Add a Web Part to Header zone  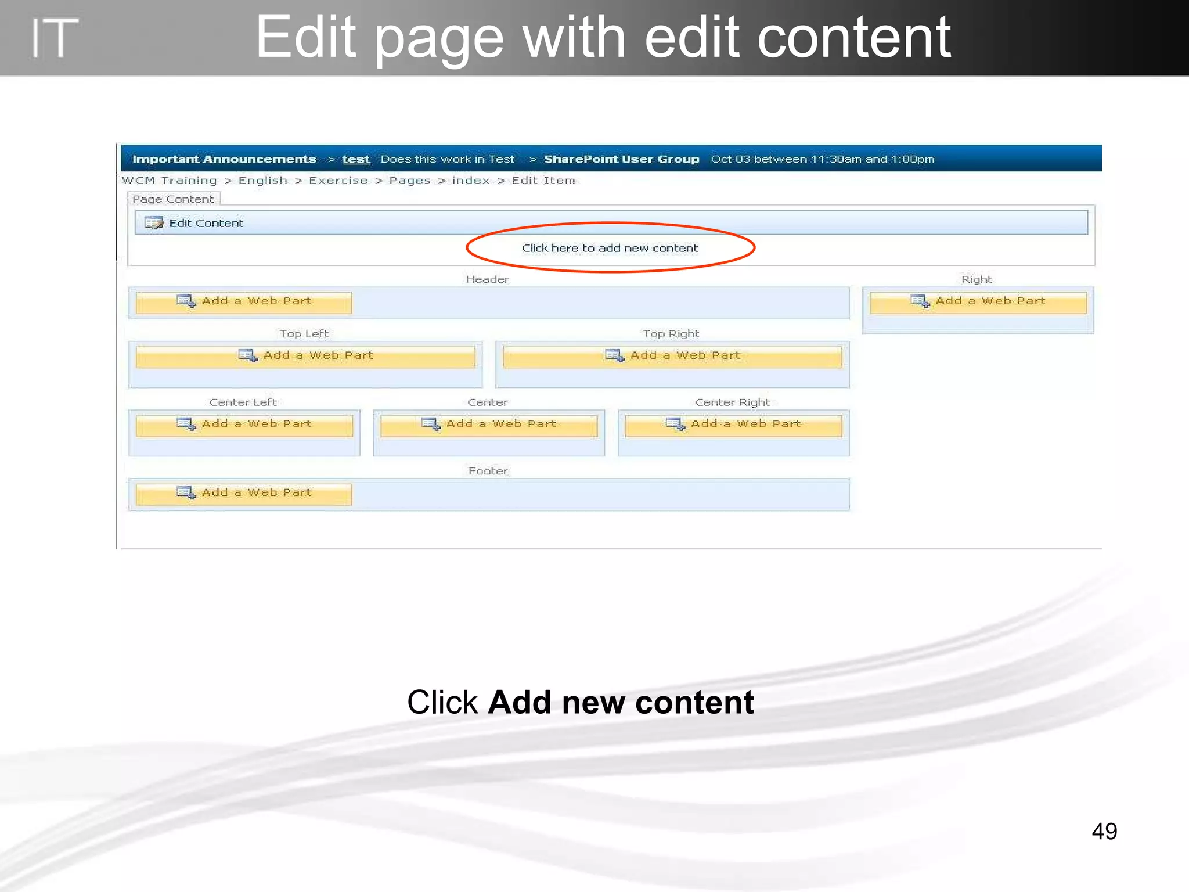244,303
